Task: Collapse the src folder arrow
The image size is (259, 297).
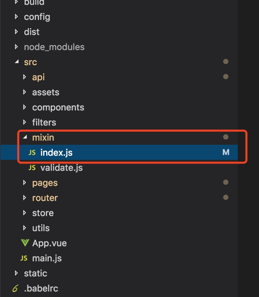Action: pyautogui.click(x=16, y=62)
